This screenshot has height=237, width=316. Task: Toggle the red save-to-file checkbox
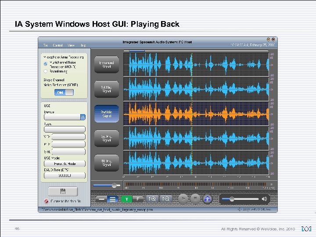pyautogui.click(x=46, y=201)
